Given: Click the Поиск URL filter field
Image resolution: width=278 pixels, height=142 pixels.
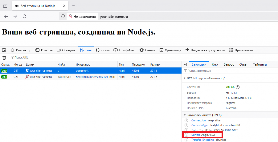Looking at the screenshot, I should [21, 57].
